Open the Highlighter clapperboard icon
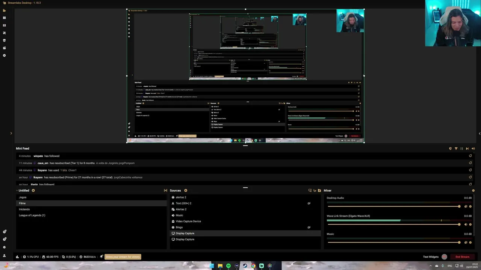The width and height of the screenshot is (481, 270). [x=5, y=48]
